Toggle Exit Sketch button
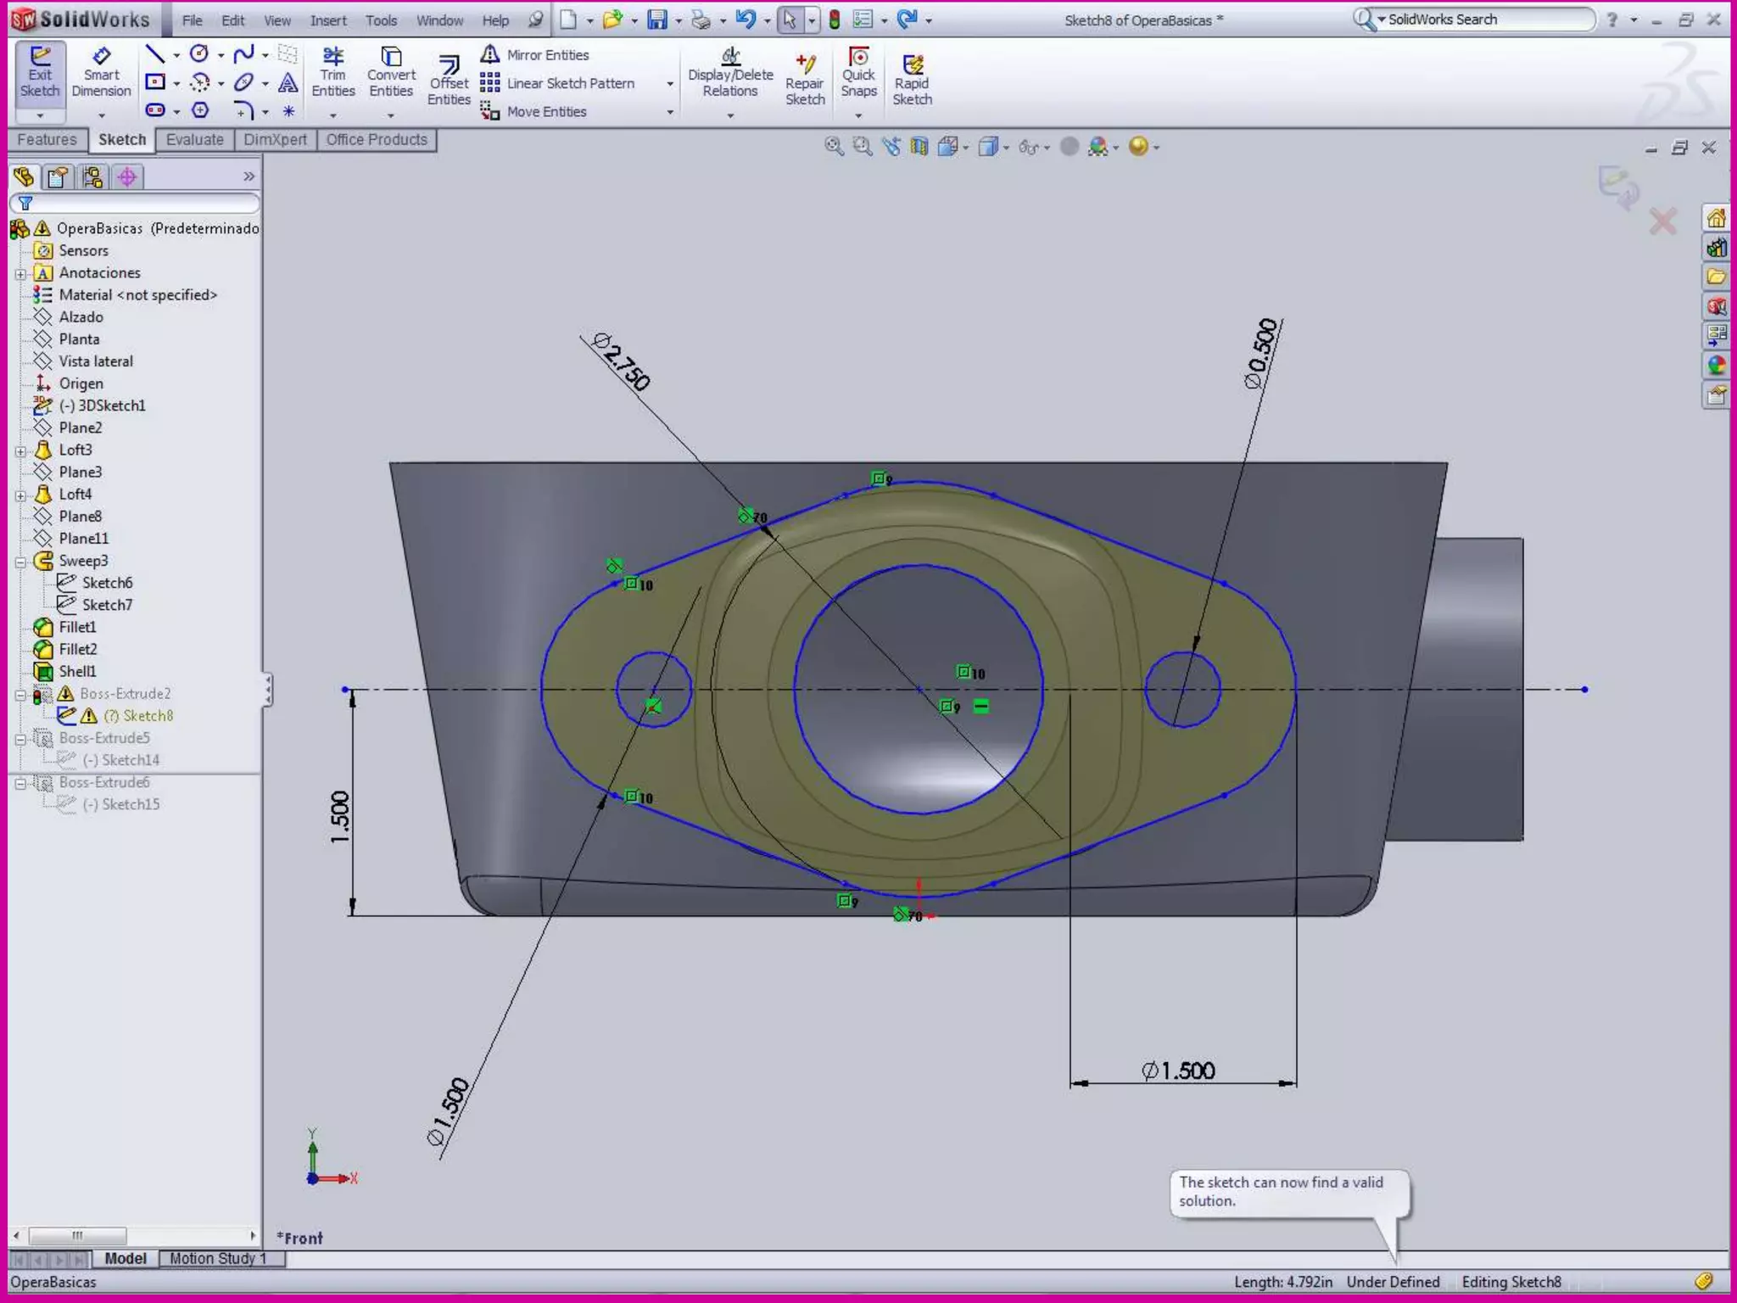 pos(40,73)
